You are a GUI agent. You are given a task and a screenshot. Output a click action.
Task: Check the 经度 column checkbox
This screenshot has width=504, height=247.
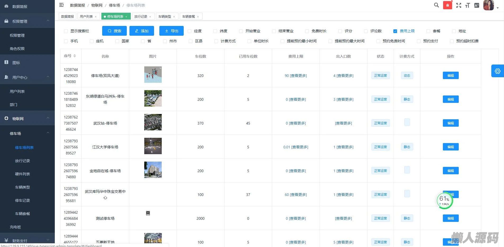click(190, 31)
